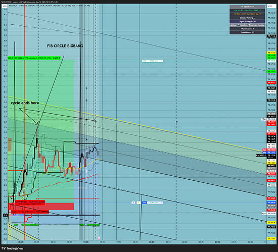Click the small blue order icon on blue line
278x252 pixels.
coord(133,203)
